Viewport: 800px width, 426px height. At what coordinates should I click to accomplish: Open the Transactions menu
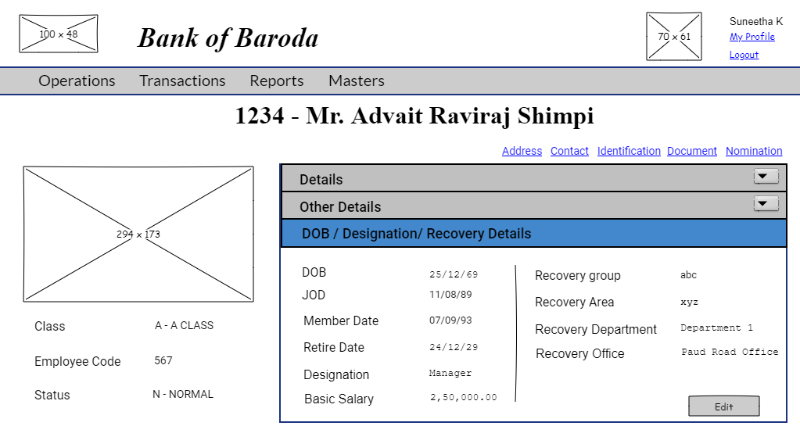(x=182, y=81)
